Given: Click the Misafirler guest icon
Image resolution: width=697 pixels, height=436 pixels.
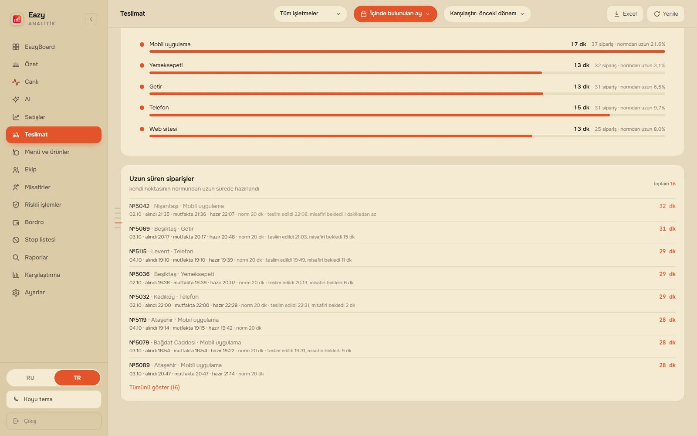Looking at the screenshot, I should [x=16, y=187].
